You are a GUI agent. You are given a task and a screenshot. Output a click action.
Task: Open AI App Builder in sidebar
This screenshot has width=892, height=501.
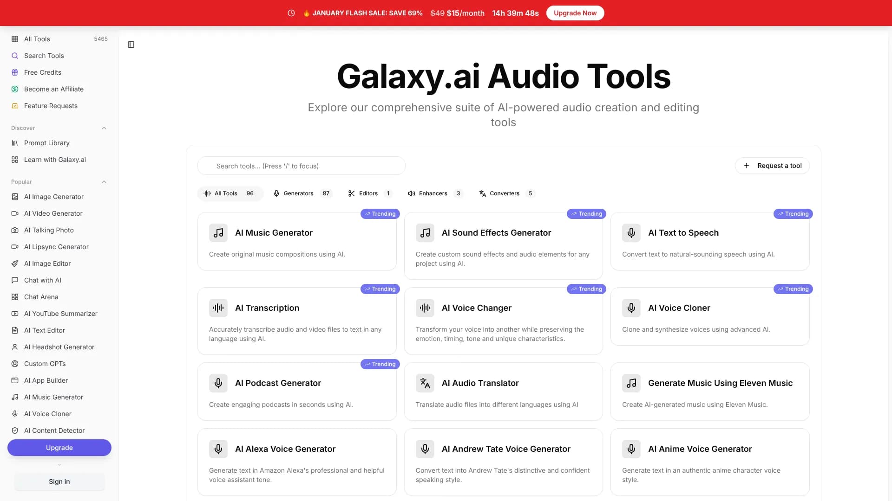click(x=59, y=380)
